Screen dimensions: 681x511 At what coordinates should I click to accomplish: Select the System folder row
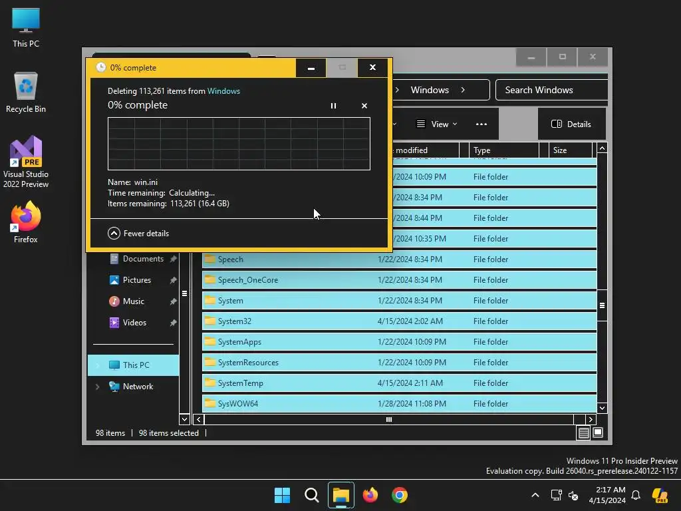point(399,301)
